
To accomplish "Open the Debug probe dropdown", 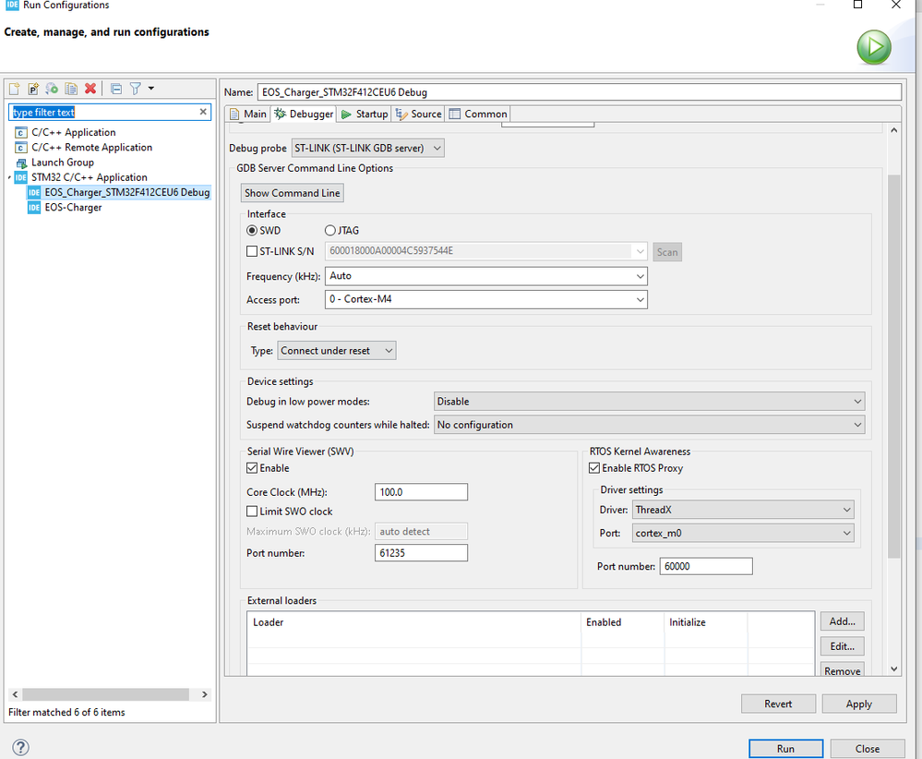I will pos(367,148).
